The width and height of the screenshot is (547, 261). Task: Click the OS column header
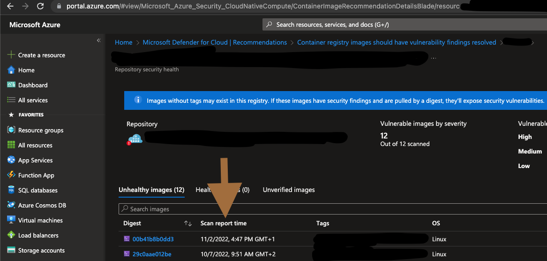(x=436, y=223)
